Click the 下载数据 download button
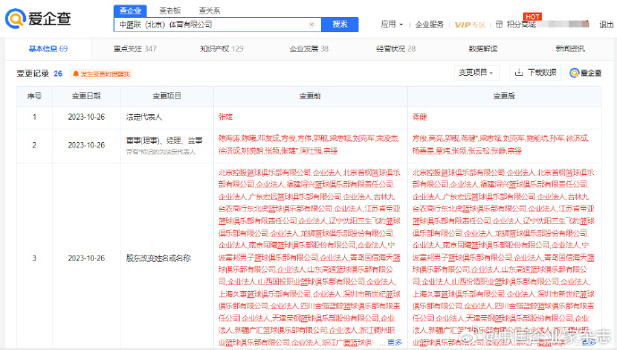This screenshot has width=617, height=350. (536, 72)
